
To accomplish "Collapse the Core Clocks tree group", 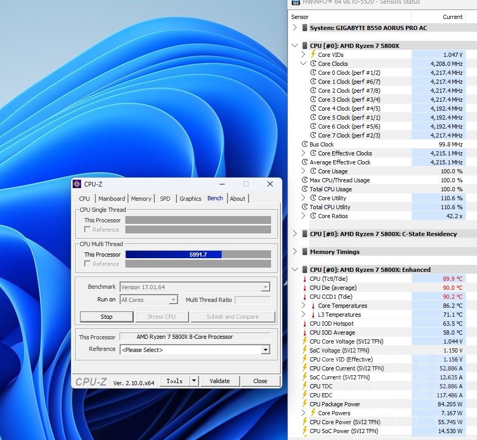I will 303,64.
